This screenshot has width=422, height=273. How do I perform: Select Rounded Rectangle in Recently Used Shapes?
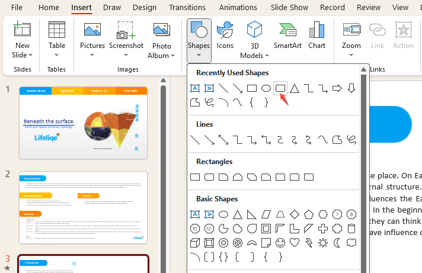click(x=280, y=88)
